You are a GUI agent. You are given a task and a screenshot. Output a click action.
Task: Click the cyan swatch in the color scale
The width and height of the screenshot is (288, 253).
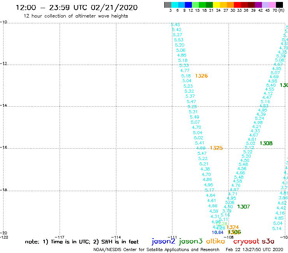pos(175,5)
